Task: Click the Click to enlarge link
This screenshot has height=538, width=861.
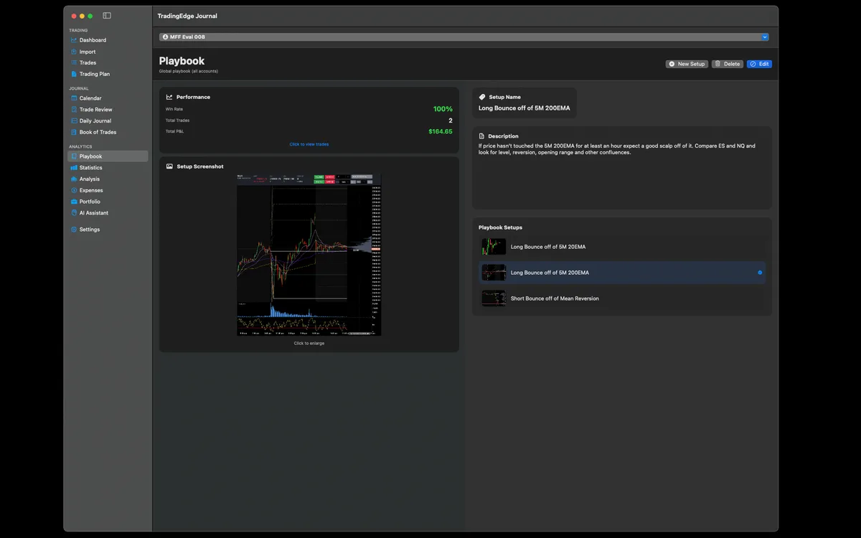Action: click(309, 343)
